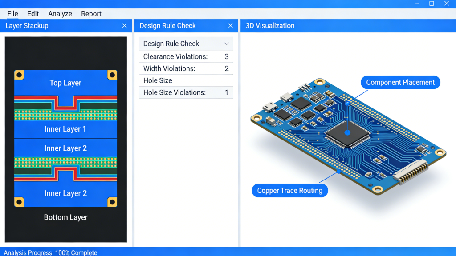Close the Layer Stackup panel
Screen dimensions: 456x256
(124, 25)
